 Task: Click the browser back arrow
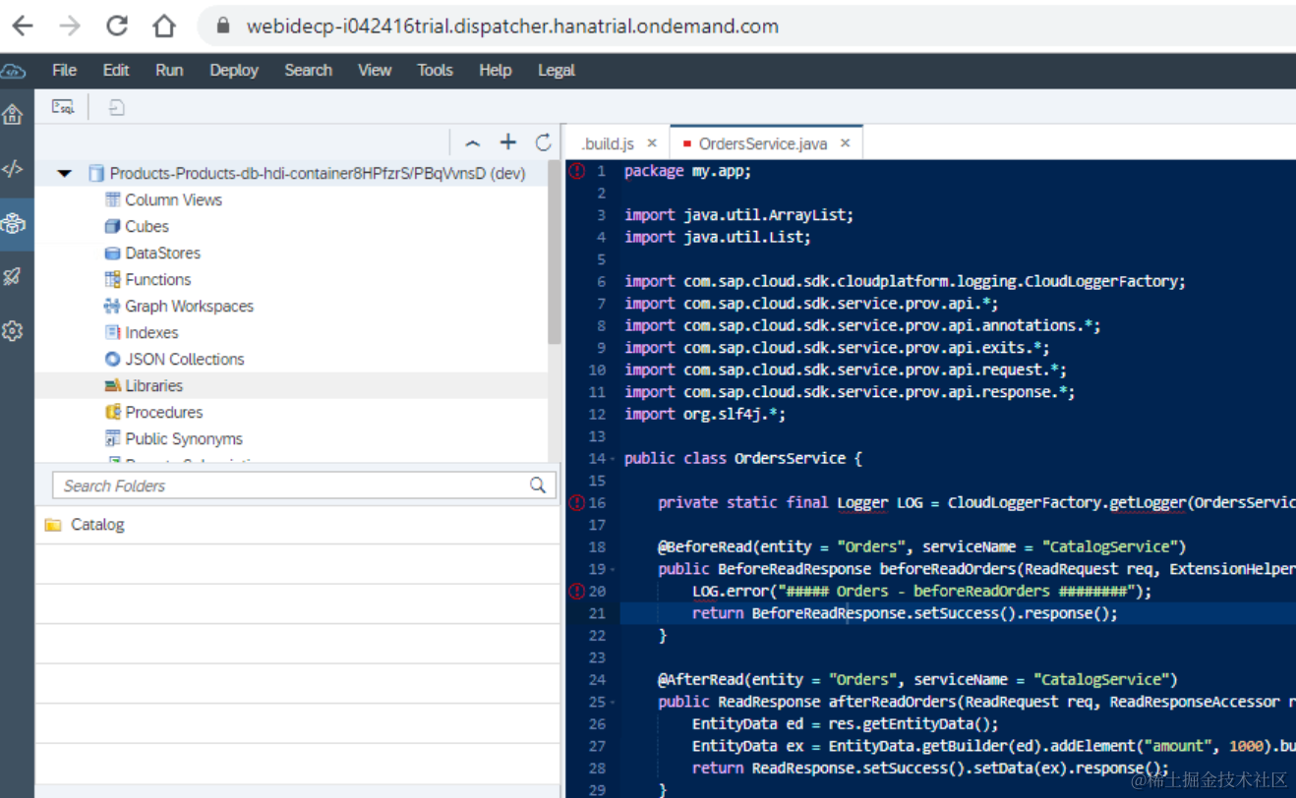tap(23, 27)
